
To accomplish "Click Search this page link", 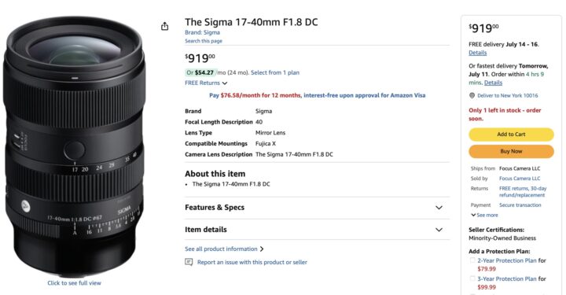I will tap(204, 41).
